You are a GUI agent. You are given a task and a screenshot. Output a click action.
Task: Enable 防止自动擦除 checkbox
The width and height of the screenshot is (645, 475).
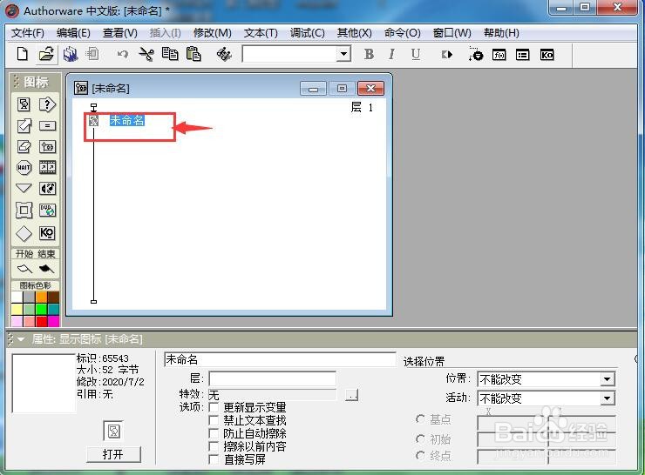point(214,433)
